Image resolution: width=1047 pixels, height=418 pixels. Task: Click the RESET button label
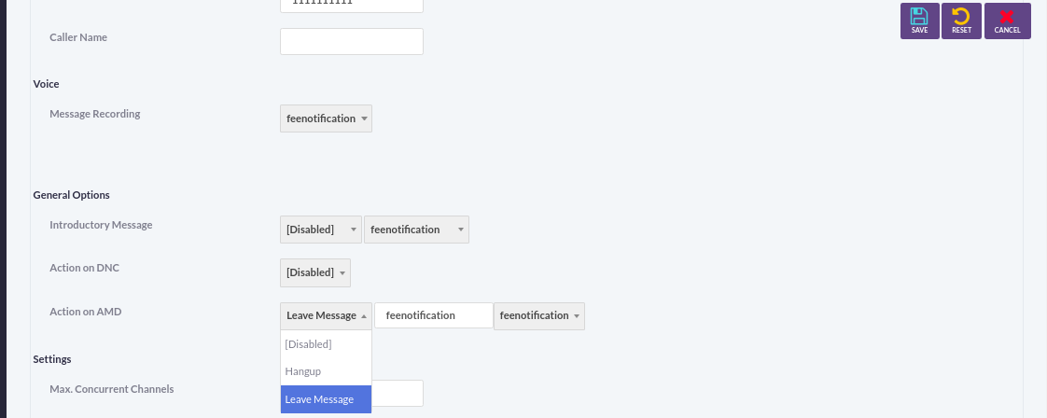pos(961,30)
